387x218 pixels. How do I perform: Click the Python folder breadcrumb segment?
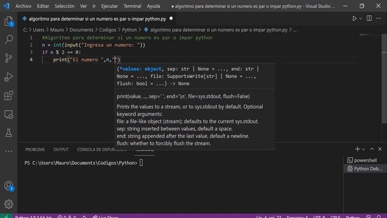[129, 30]
